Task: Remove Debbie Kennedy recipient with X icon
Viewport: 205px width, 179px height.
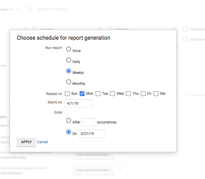Action: pyautogui.click(x=120, y=153)
